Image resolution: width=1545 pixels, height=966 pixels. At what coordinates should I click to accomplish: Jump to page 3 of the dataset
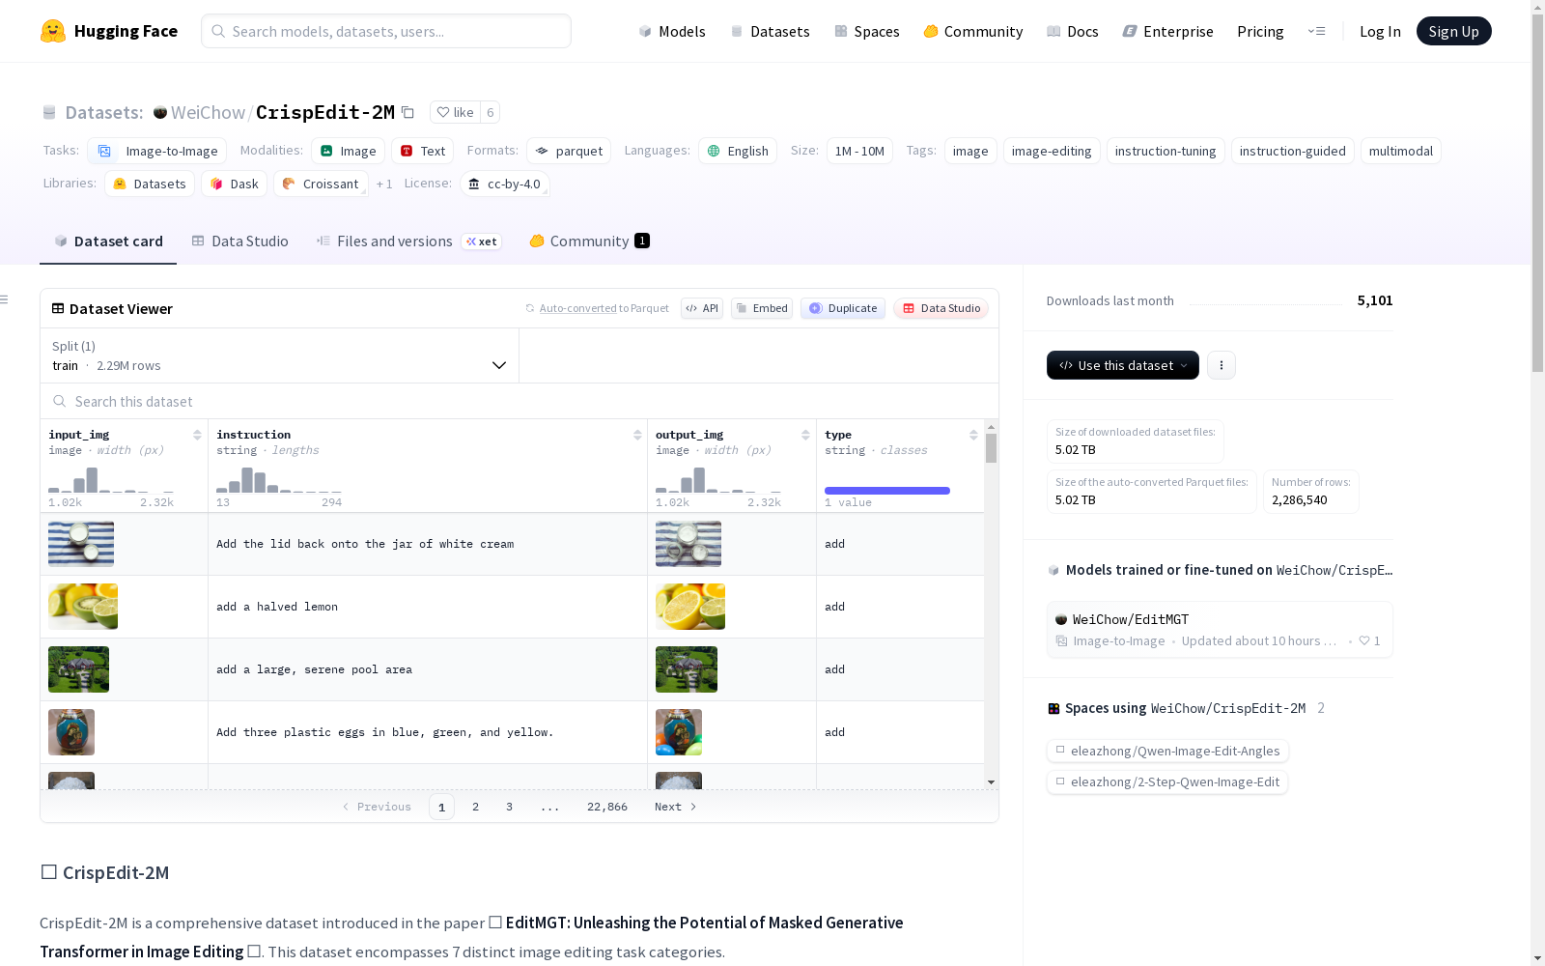[x=509, y=807]
